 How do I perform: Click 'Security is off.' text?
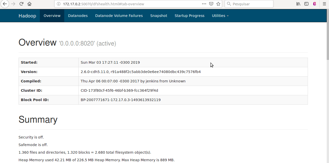click(x=31, y=137)
